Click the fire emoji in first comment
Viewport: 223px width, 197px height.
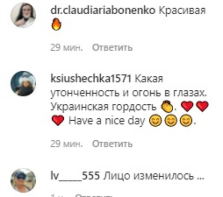coord(56,24)
